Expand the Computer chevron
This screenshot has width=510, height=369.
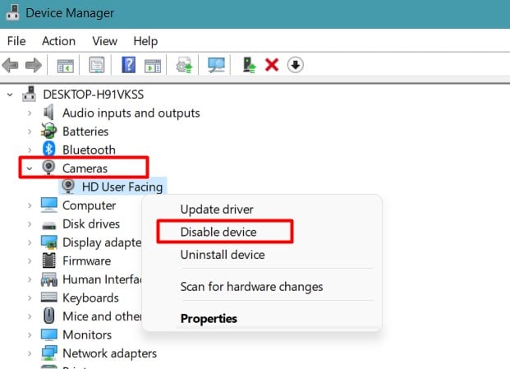click(x=30, y=205)
